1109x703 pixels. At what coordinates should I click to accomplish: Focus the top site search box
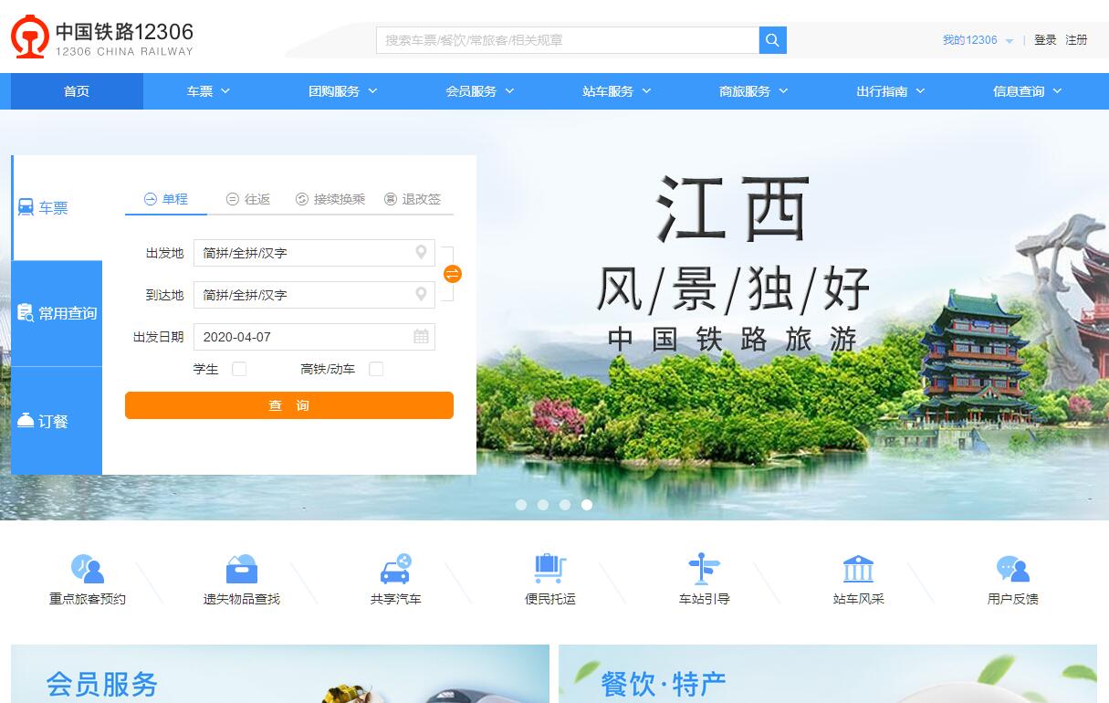568,40
